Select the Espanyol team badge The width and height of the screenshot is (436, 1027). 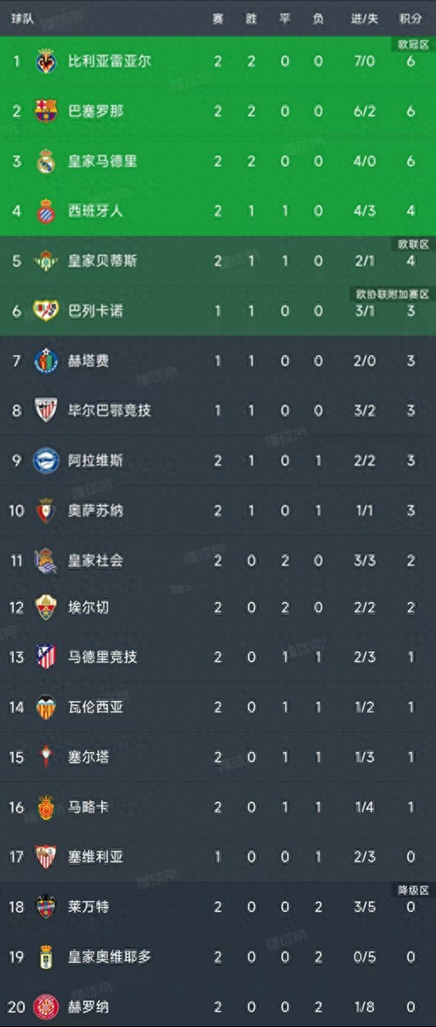click(46, 210)
